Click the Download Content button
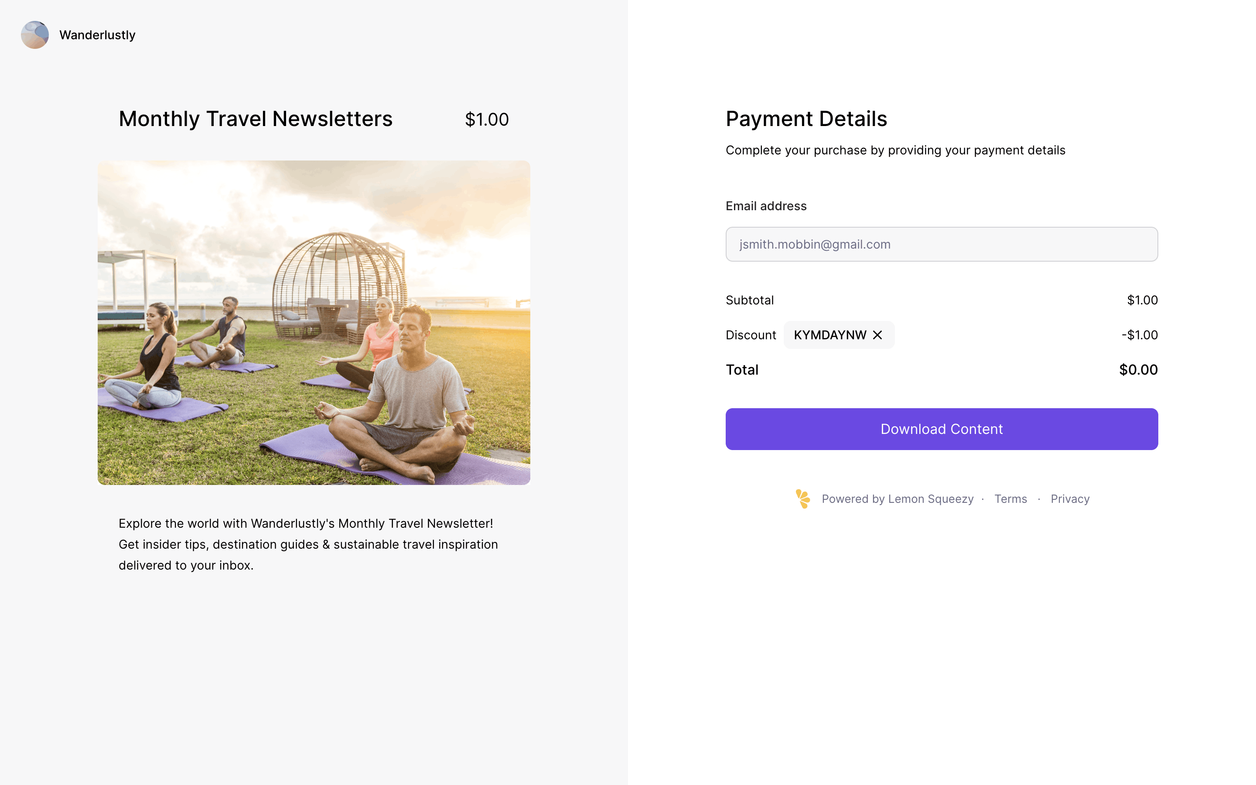Image resolution: width=1256 pixels, height=785 pixels. pyautogui.click(x=942, y=429)
